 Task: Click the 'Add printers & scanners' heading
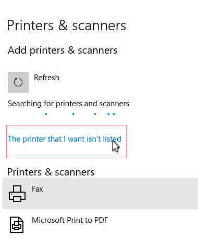point(63,51)
